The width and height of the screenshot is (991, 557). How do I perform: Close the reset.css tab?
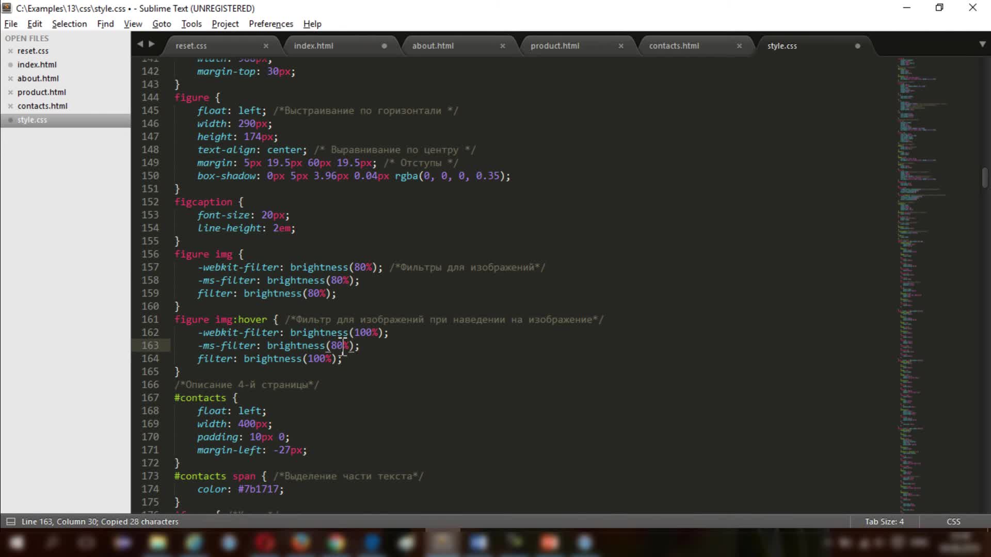click(266, 46)
